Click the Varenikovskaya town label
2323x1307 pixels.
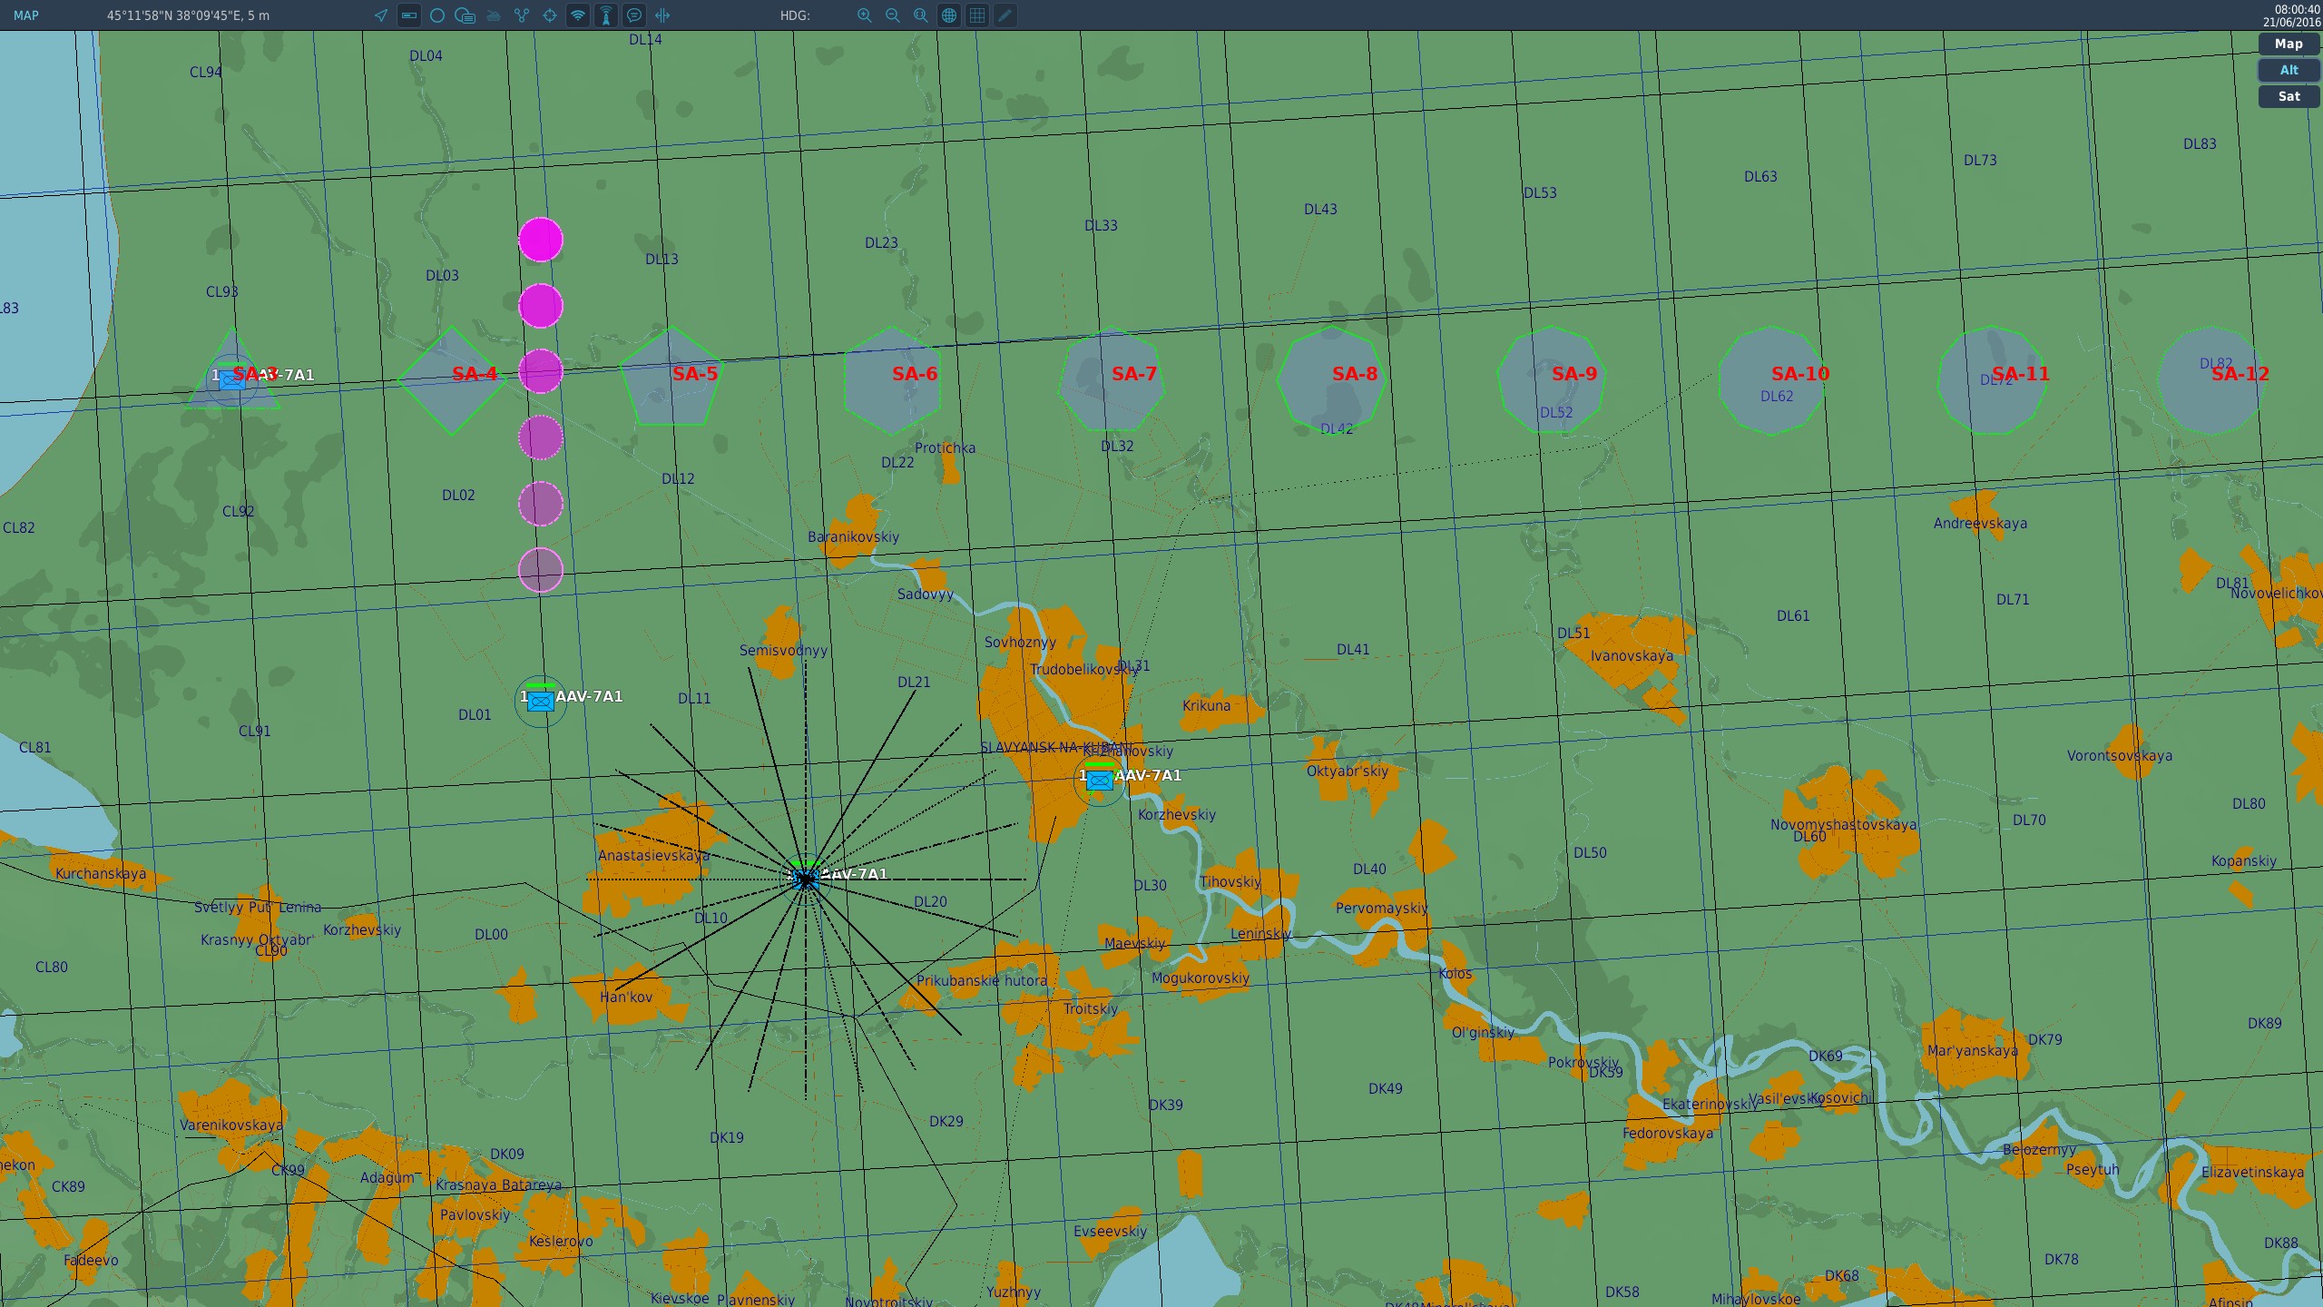(231, 1125)
